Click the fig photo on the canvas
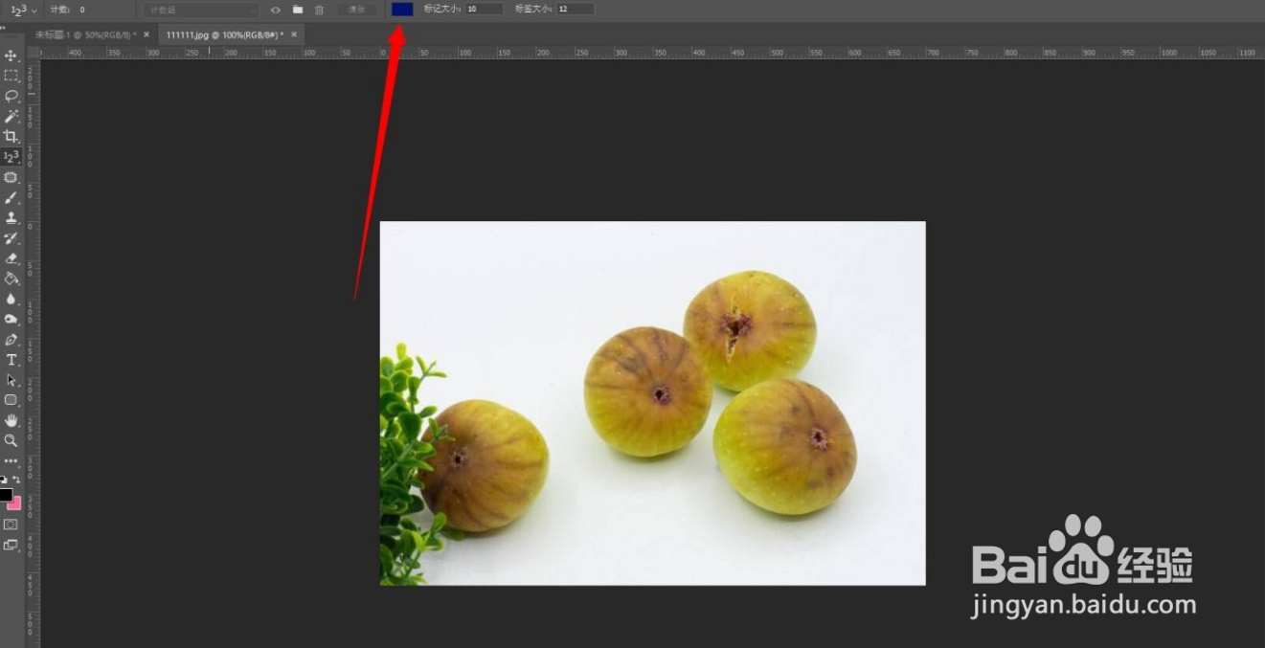This screenshot has width=1265, height=648. click(x=652, y=403)
